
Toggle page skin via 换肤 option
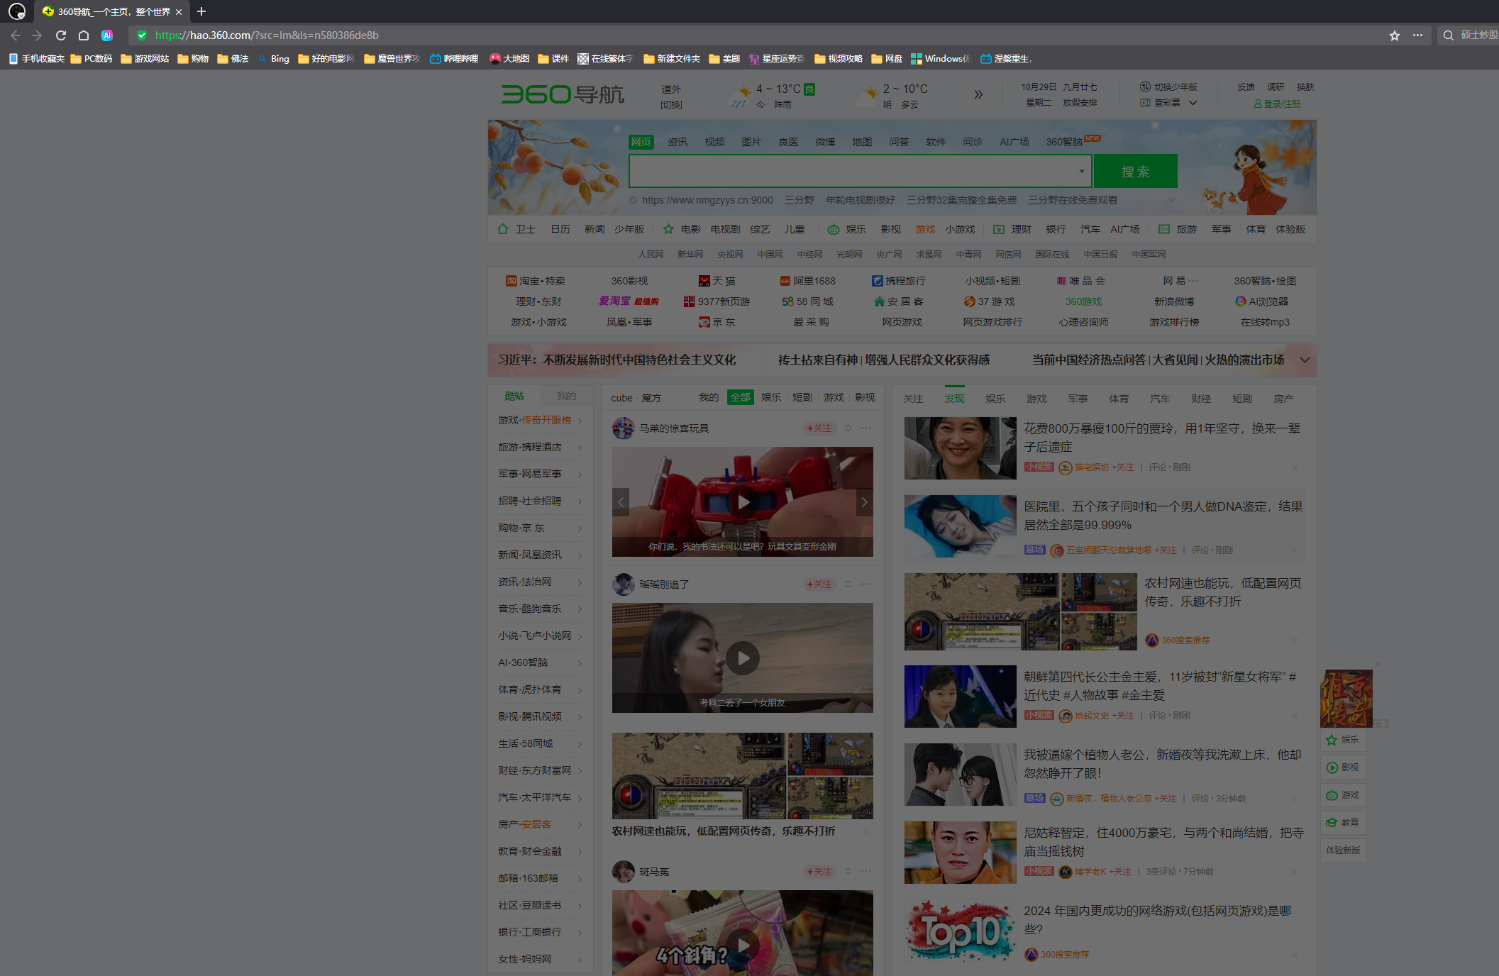[1305, 87]
